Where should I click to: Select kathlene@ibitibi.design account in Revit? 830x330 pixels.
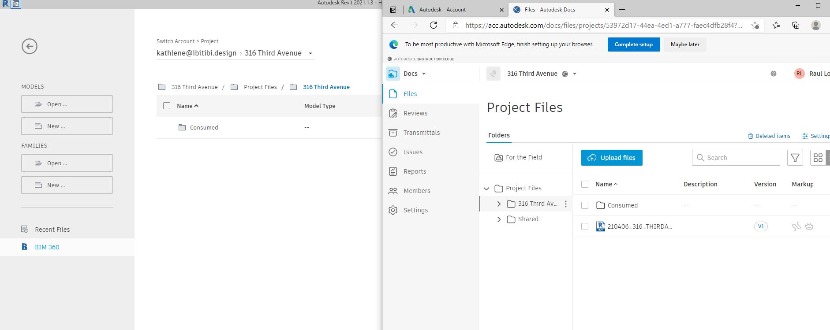(x=196, y=53)
